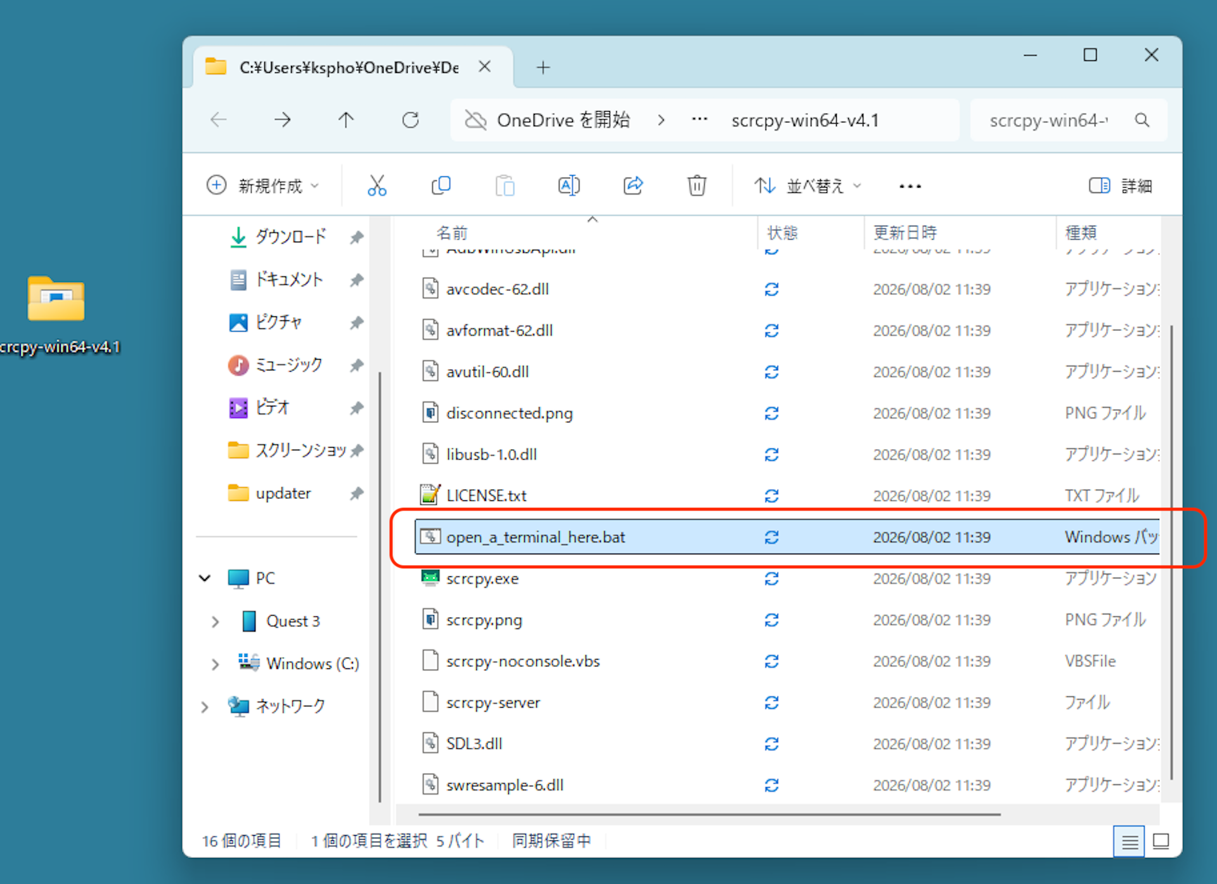Go up one folder level

pyautogui.click(x=346, y=120)
